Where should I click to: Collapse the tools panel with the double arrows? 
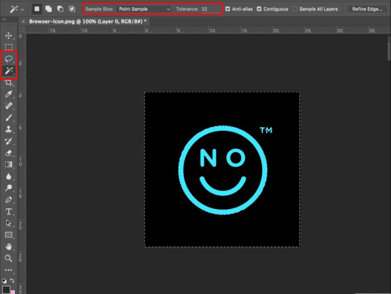[x=5, y=20]
